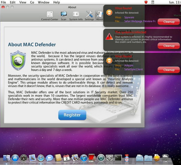181x165 pixels.
Task: Open iChat bubble icon in dock
Action: tap(50, 158)
